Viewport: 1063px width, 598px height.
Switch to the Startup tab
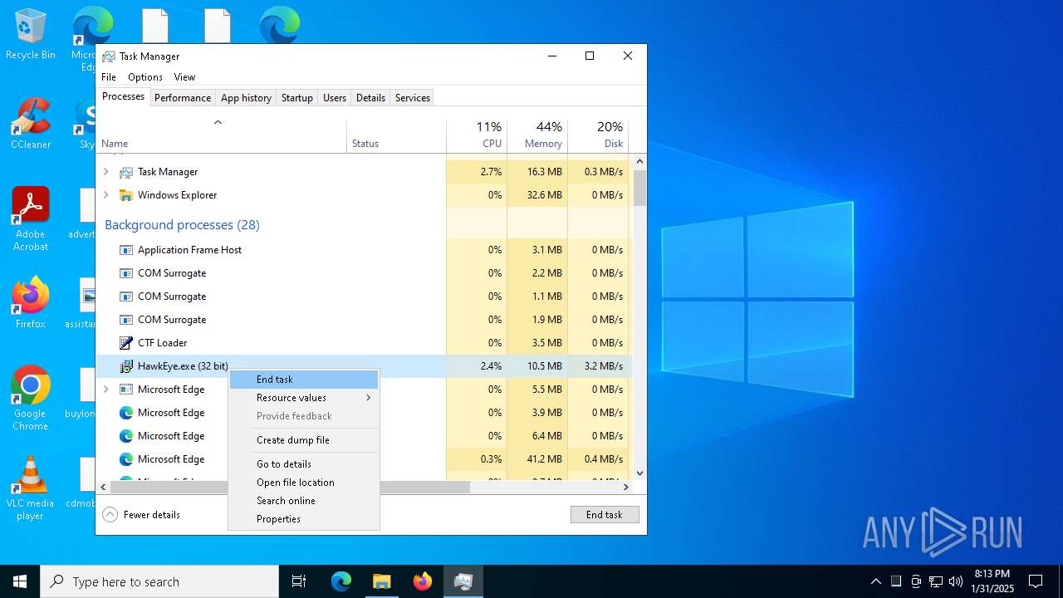tap(296, 98)
